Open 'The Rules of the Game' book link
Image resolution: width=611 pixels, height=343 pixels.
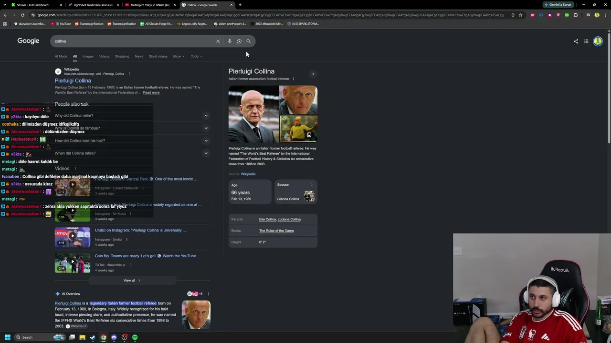coord(276,231)
